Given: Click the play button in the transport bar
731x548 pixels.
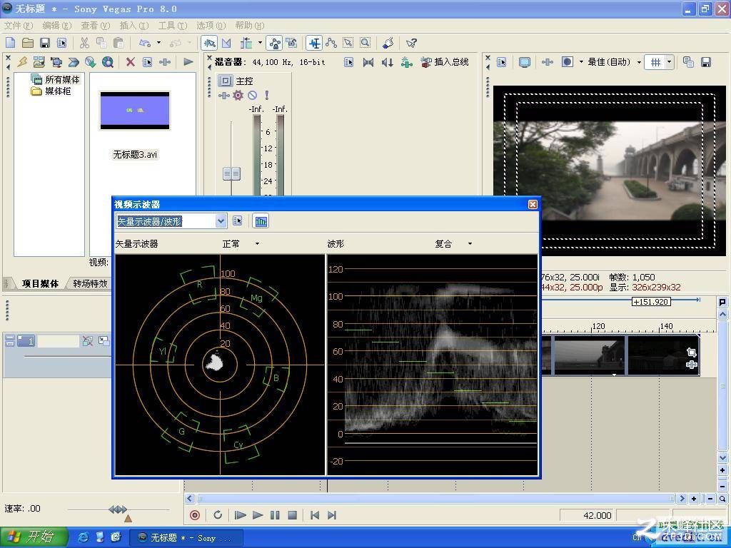Looking at the screenshot, I should click(257, 515).
